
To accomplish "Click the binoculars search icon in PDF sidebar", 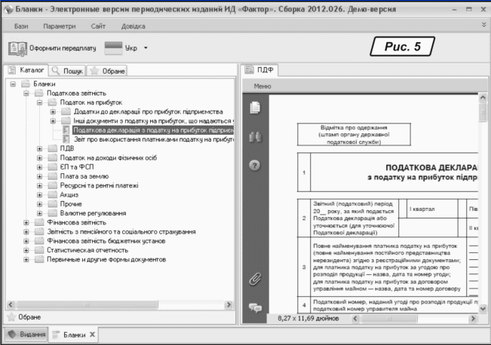I will [x=254, y=137].
